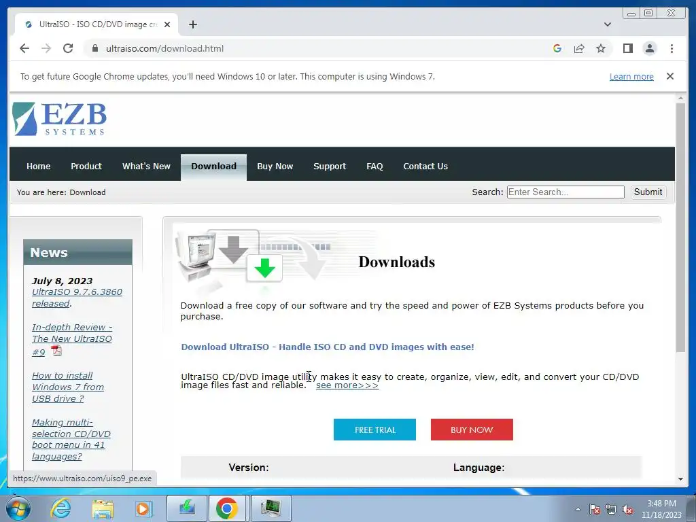This screenshot has width=696, height=522.
Task: Open the Product menu item
Action: coord(86,166)
